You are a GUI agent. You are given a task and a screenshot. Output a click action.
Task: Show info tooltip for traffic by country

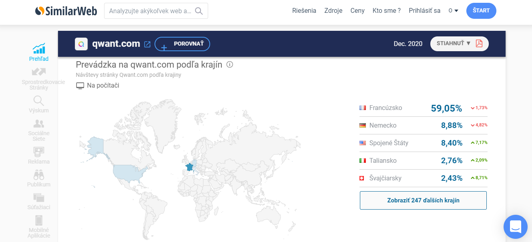click(230, 64)
